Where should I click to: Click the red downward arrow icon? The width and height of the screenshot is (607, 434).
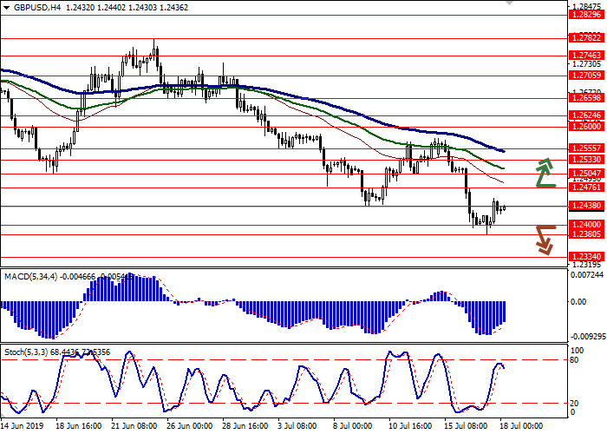point(544,240)
